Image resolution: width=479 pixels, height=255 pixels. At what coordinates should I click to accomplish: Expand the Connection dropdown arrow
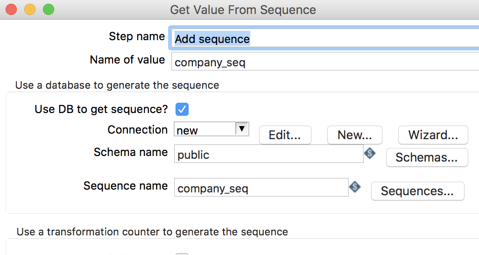tap(241, 129)
